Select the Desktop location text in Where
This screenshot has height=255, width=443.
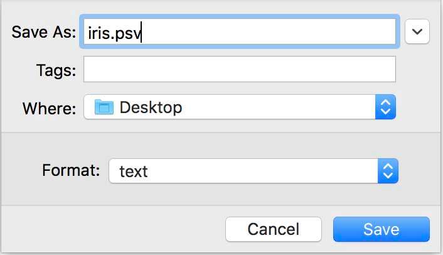point(151,107)
